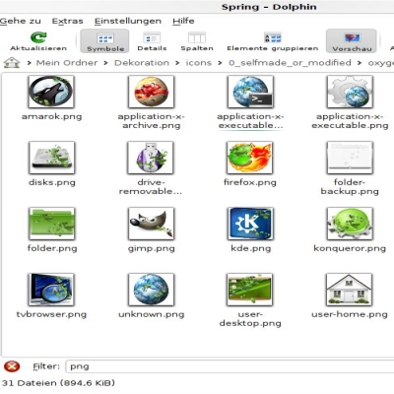
Task: Expand arrow after Dekoration breadcrumb
Action: pyautogui.click(x=177, y=63)
